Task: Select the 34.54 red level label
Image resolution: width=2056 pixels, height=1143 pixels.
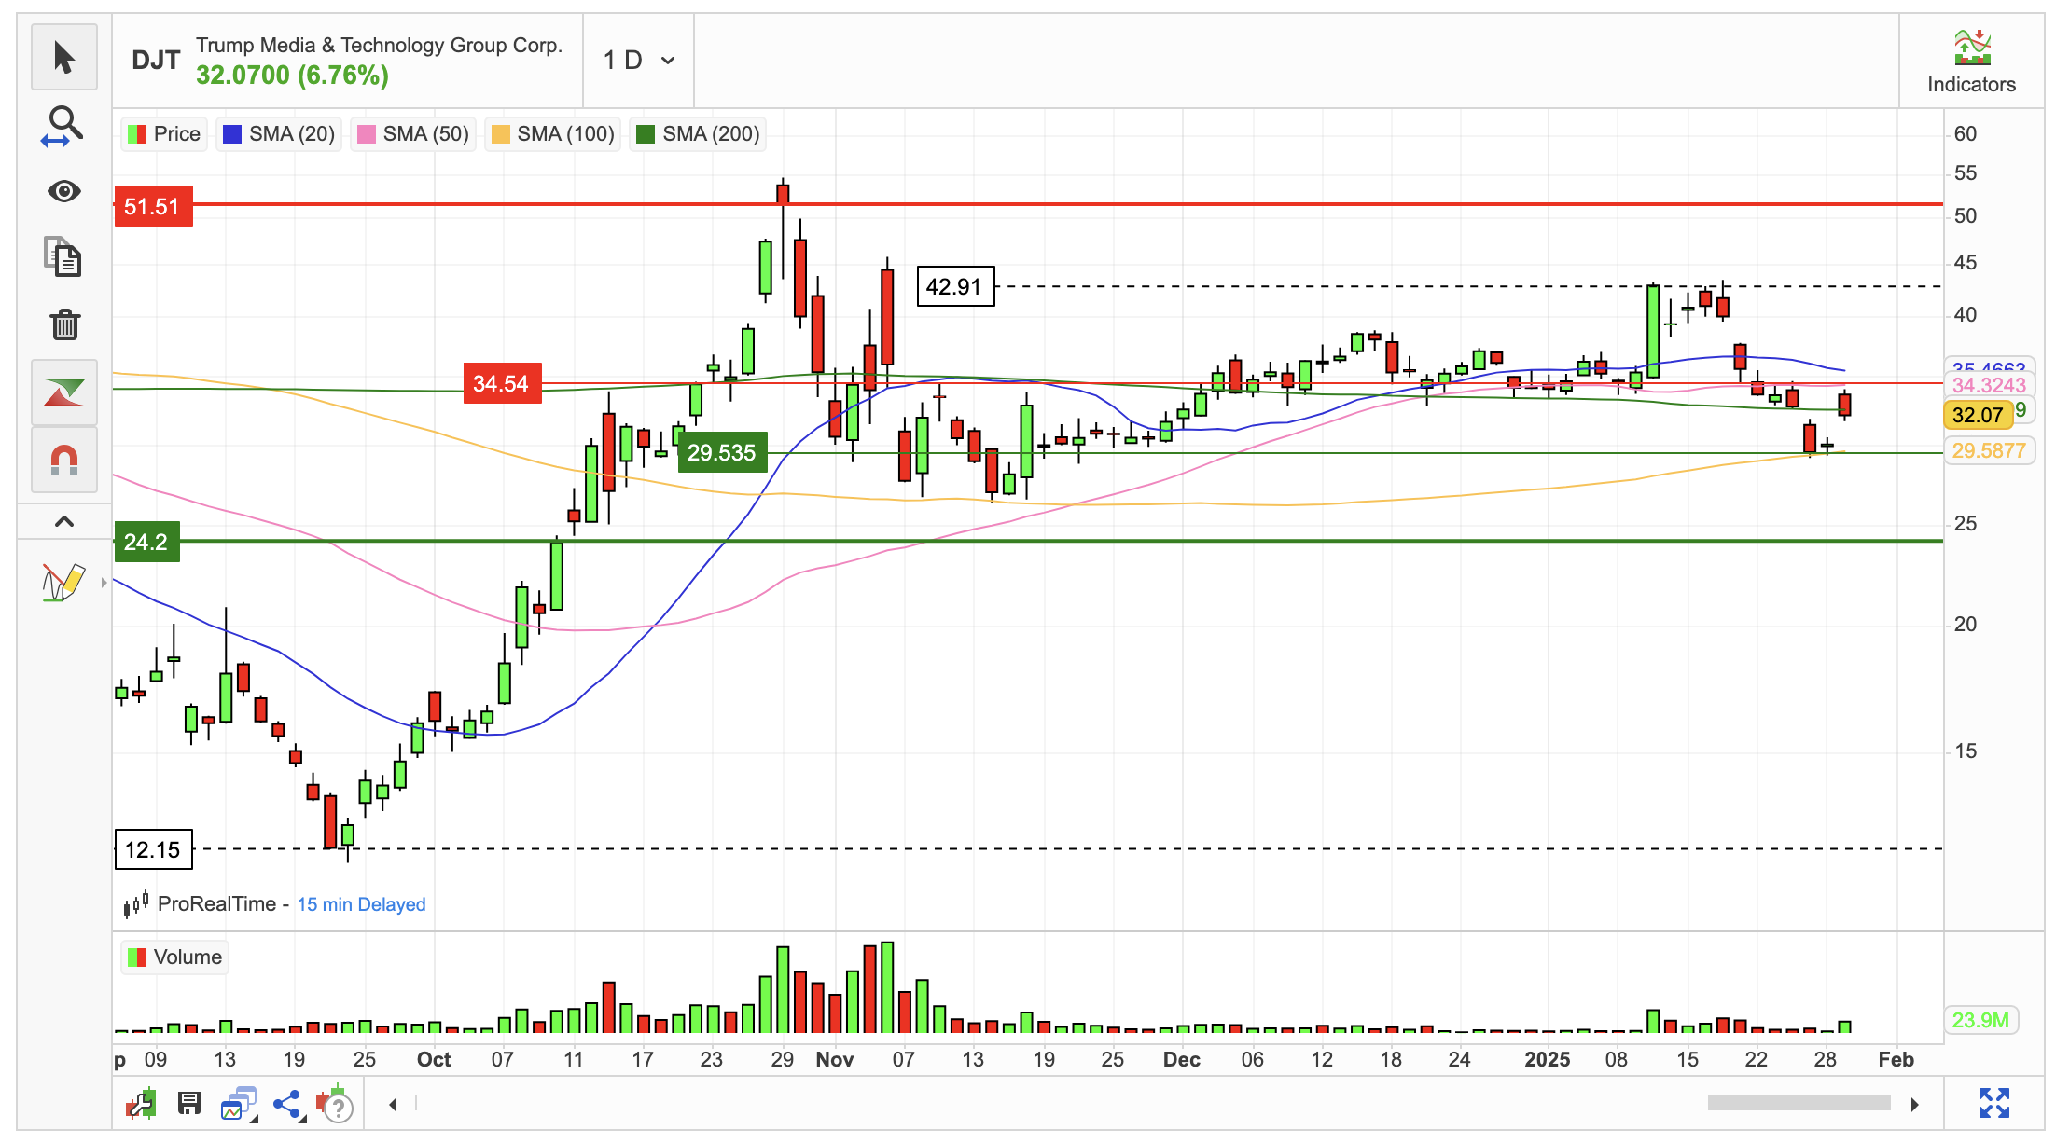Action: [x=502, y=383]
